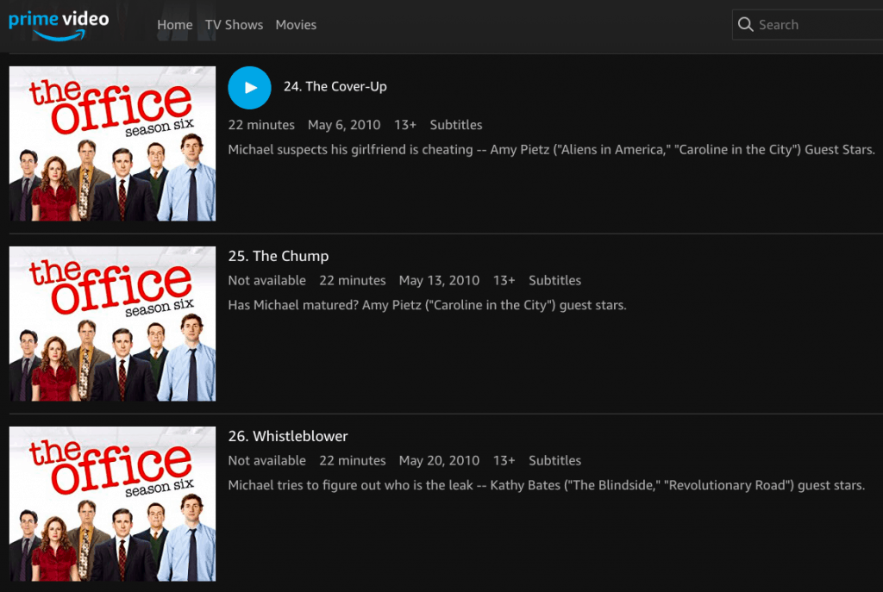
Task: Go to TV Shows section
Action: (x=234, y=25)
